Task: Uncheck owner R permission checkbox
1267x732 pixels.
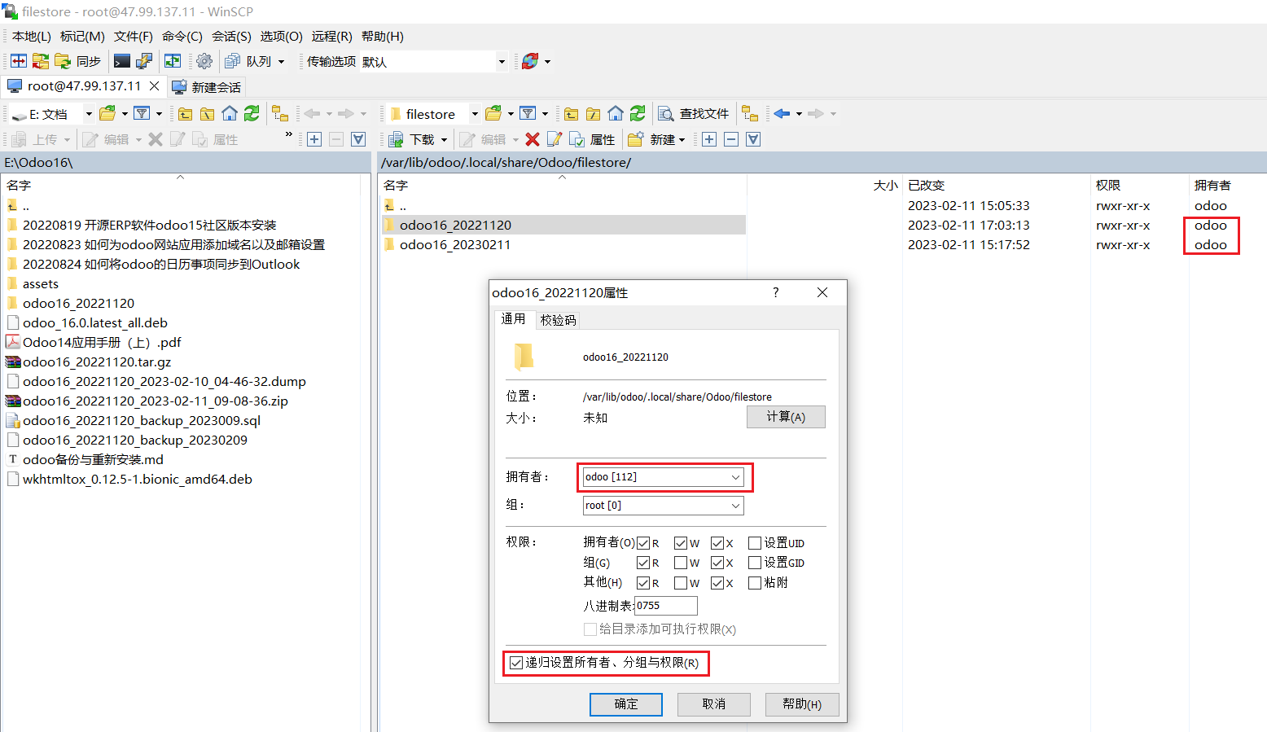Action: [x=643, y=543]
